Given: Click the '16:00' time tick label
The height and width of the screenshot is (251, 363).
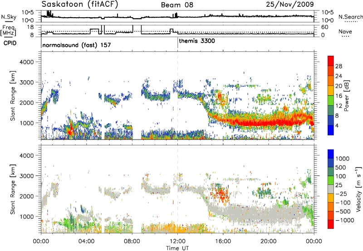Looking at the screenshot, I should [x=223, y=241].
